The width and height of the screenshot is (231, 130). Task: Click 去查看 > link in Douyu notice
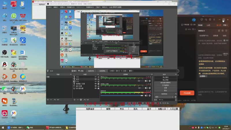click(203, 76)
